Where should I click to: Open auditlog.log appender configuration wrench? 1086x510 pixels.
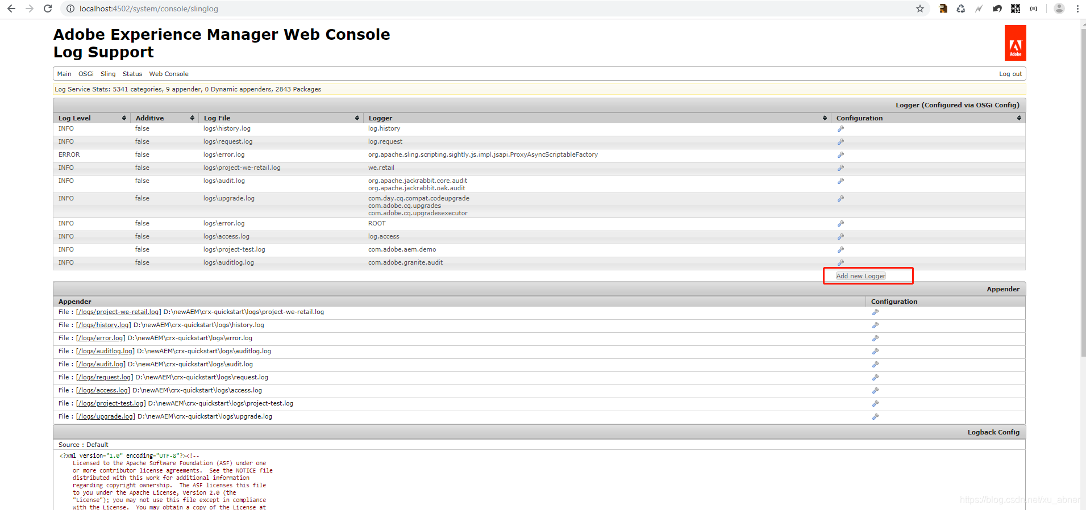pyautogui.click(x=875, y=352)
